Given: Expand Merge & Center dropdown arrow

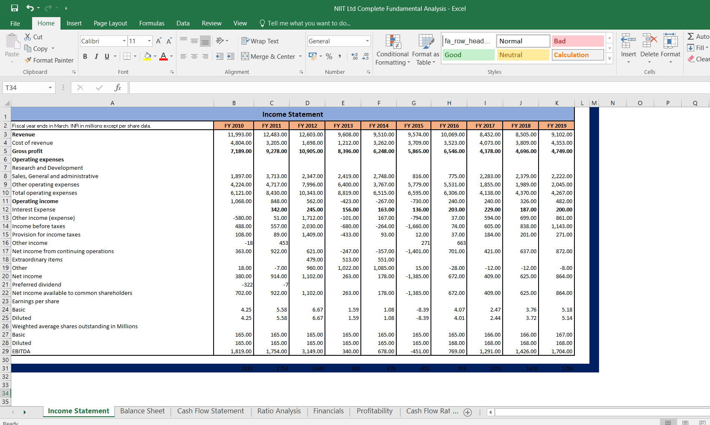Looking at the screenshot, I should (300, 56).
